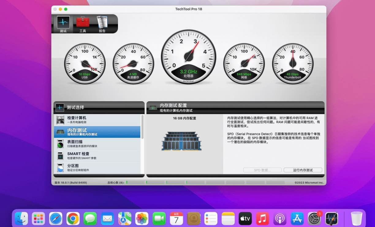Image resolution: width=375 pixels, height=227 pixels.
Task: Select the 测试 (Tests) toolbar icon
Action: click(x=63, y=24)
